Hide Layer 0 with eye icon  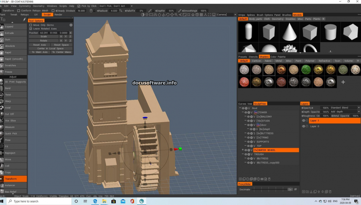click(x=304, y=126)
